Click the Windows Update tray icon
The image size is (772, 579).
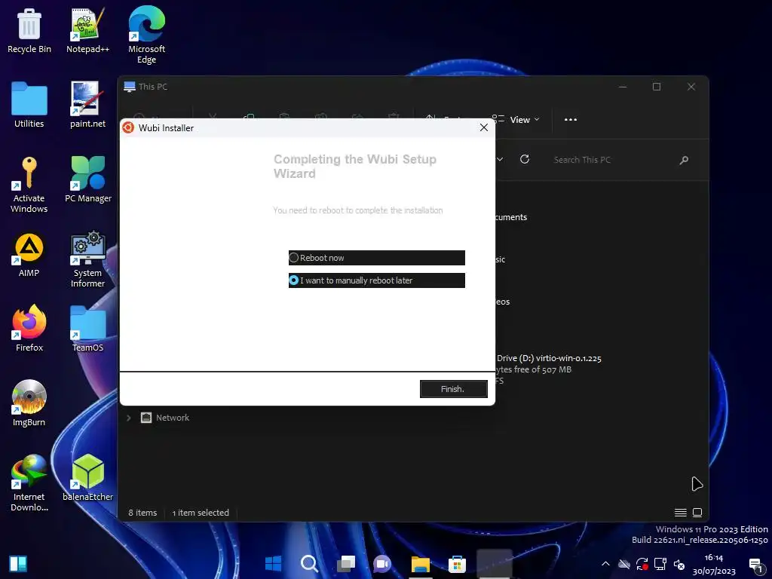coord(642,564)
